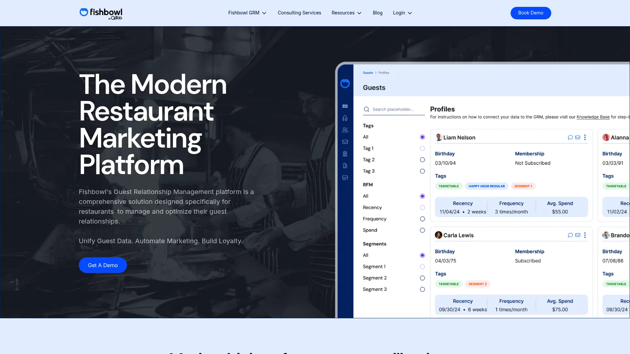The width and height of the screenshot is (630, 354).
Task: Select Tag 2 radio button
Action: click(x=422, y=160)
